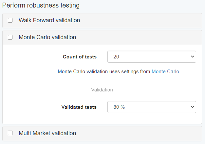
Task: Follow the Monte Carlo settings link
Action: pos(166,72)
